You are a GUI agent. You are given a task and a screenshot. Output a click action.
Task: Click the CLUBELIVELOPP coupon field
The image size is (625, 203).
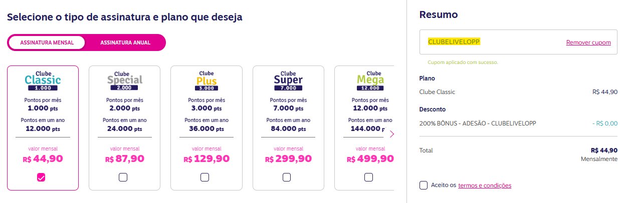tap(518, 42)
